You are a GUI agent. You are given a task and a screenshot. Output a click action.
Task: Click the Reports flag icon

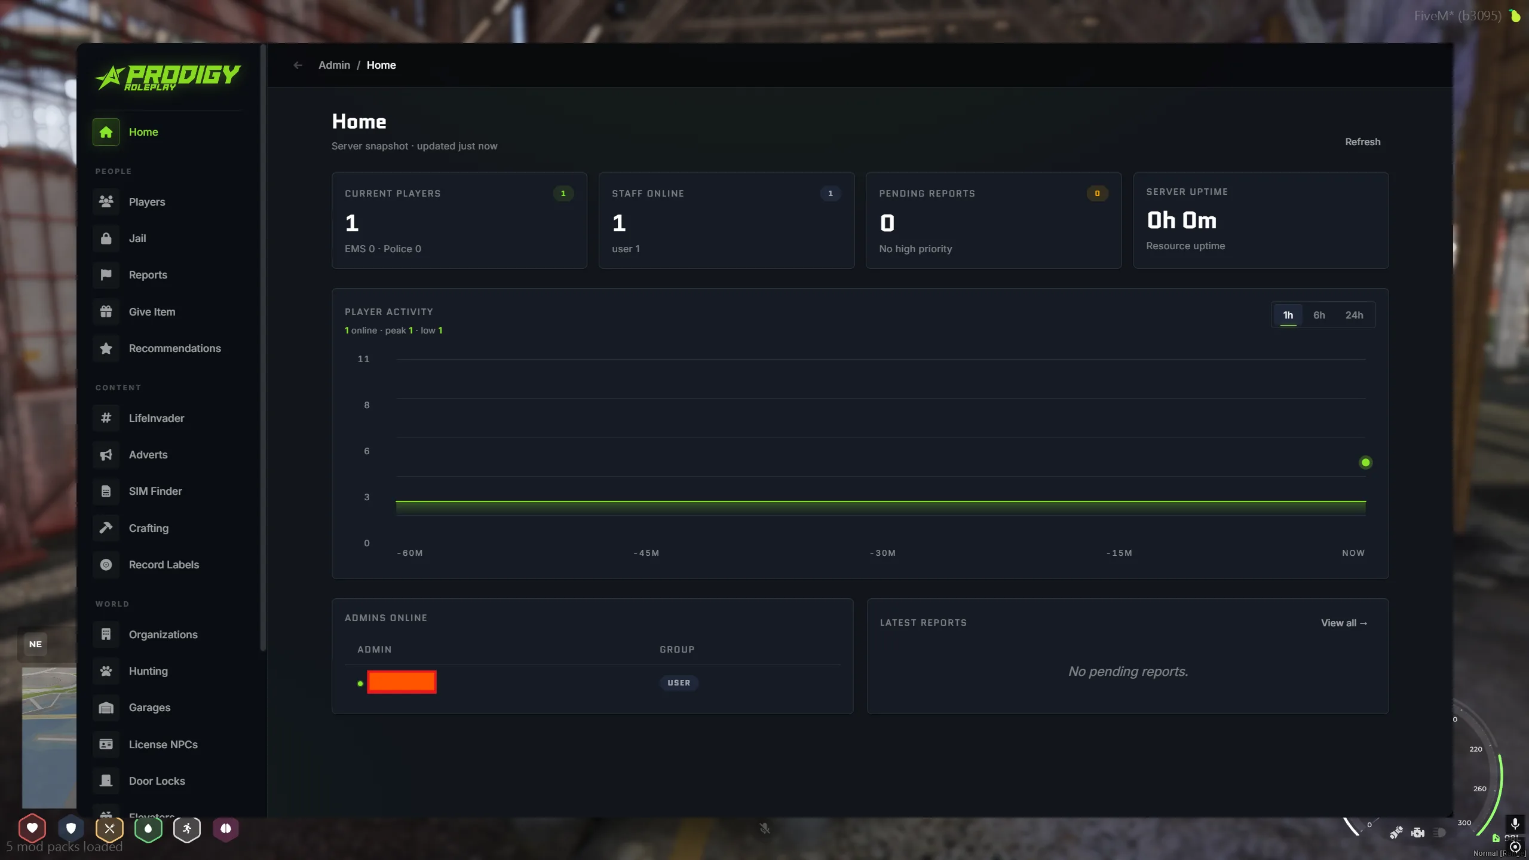(x=106, y=275)
